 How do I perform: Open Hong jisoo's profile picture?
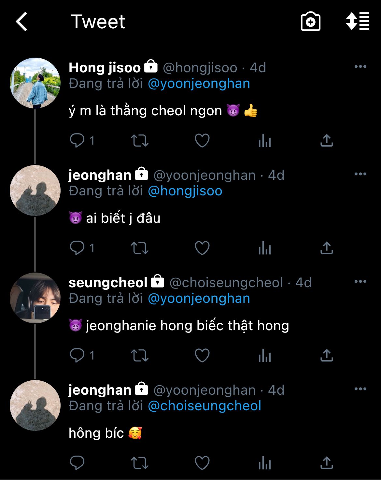tap(35, 83)
